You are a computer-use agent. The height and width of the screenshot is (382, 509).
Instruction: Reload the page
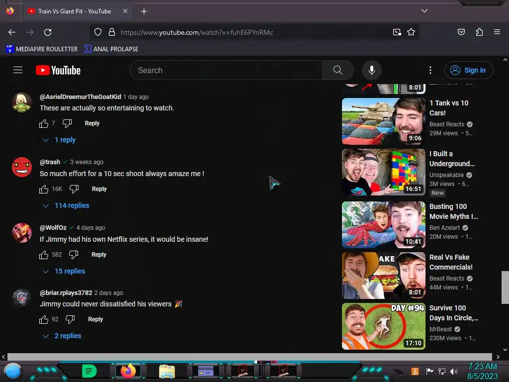tap(48, 32)
